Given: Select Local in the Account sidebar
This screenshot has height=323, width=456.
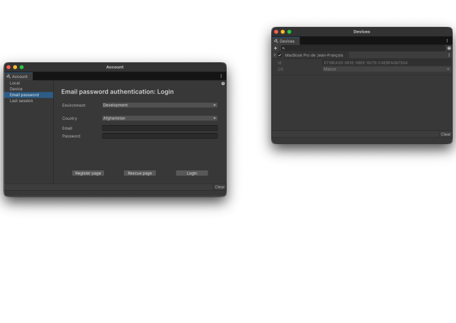Looking at the screenshot, I should pos(15,83).
